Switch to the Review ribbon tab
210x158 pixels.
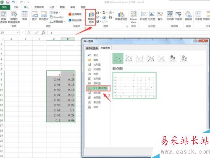(x=73, y=7)
